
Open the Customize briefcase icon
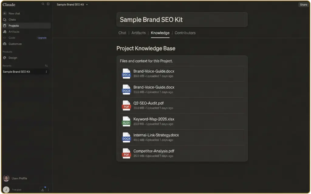pos(5,44)
